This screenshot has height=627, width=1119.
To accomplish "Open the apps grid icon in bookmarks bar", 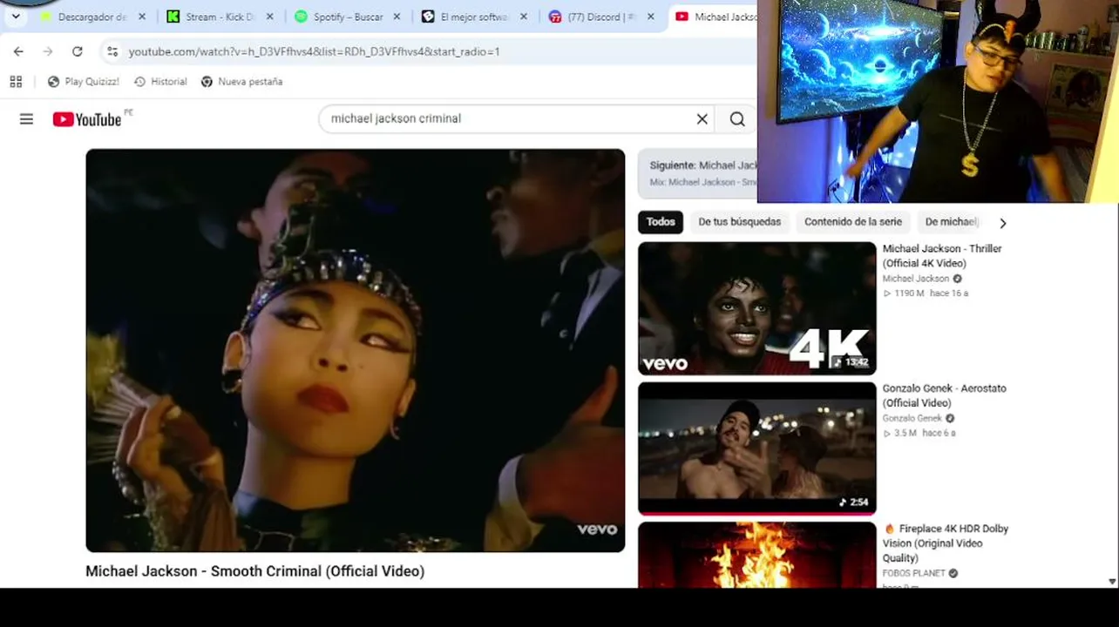I will (x=16, y=82).
